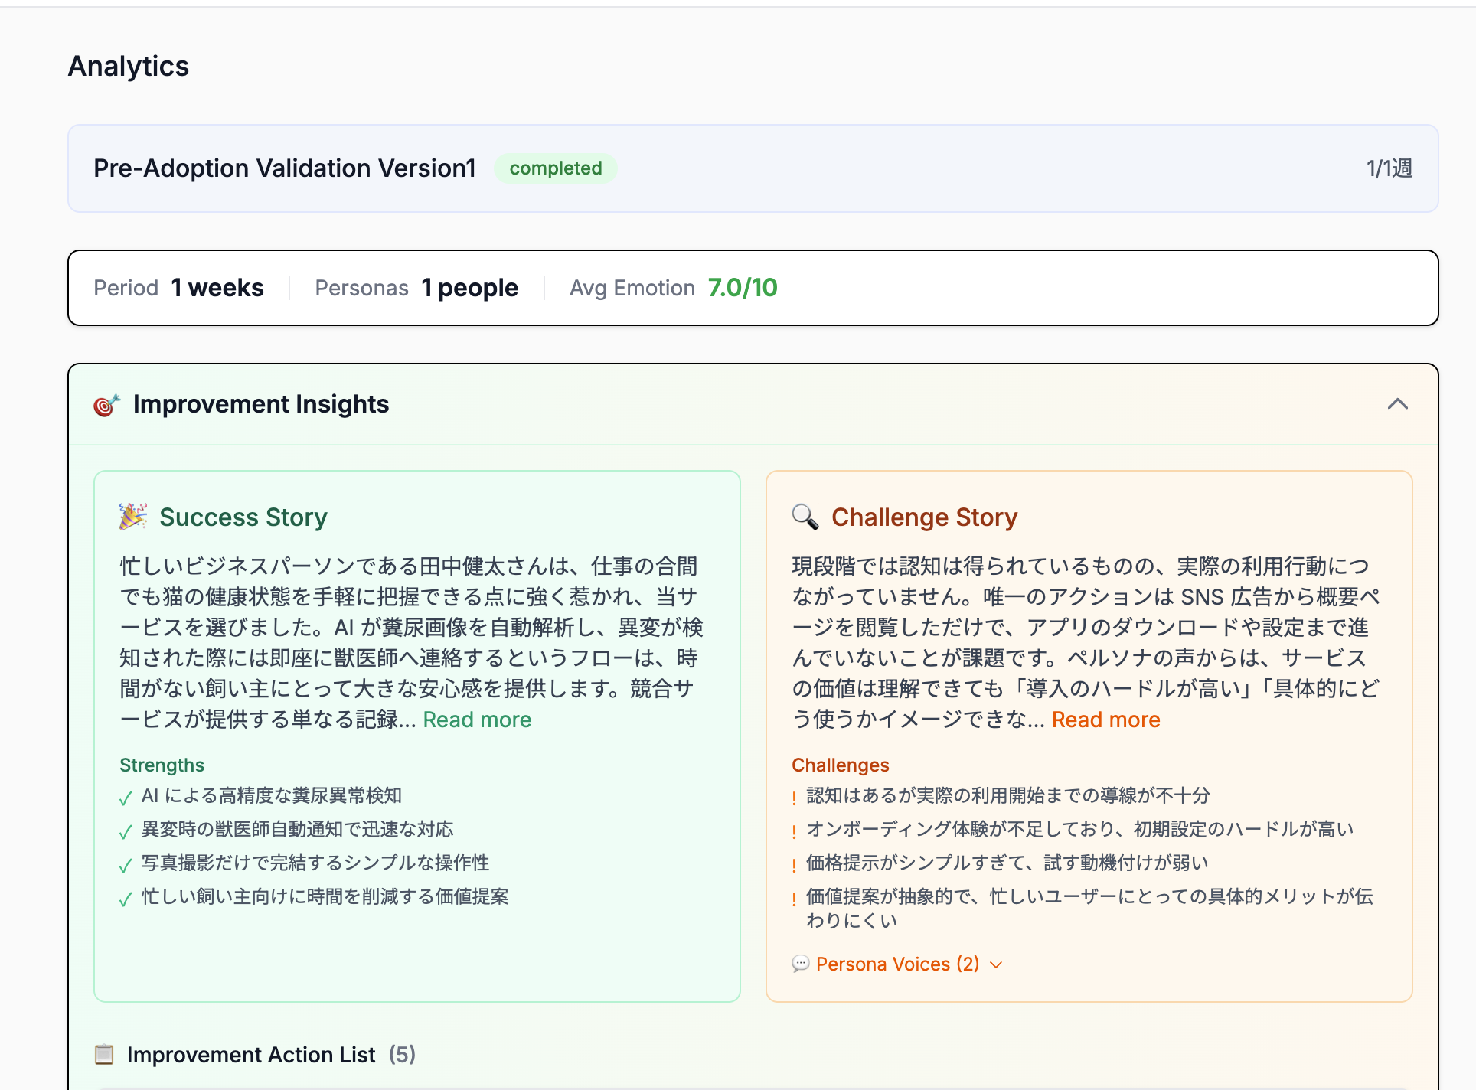Click the exclamation icon beside 認知はあるが実際の利用開始
The height and width of the screenshot is (1090, 1476).
click(x=794, y=798)
